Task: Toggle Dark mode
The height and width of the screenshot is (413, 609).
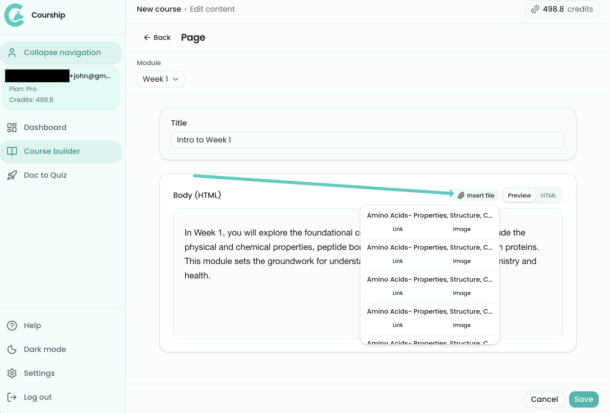Action: point(61,349)
